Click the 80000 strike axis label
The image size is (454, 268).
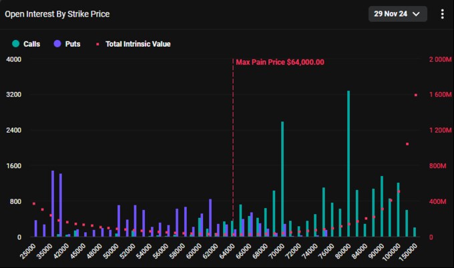click(343, 251)
